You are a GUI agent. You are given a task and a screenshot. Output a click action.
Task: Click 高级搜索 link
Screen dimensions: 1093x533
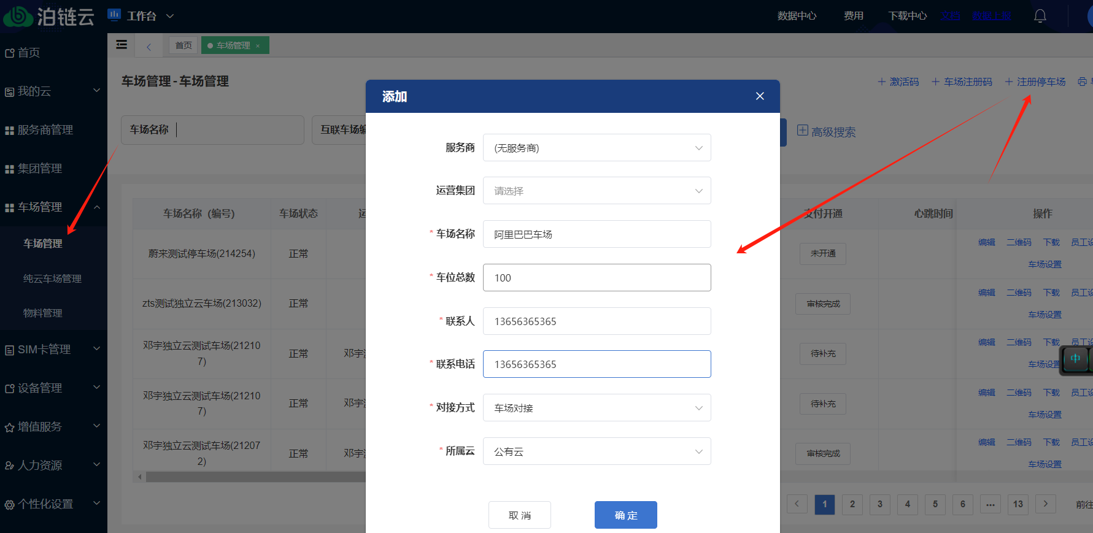point(833,132)
